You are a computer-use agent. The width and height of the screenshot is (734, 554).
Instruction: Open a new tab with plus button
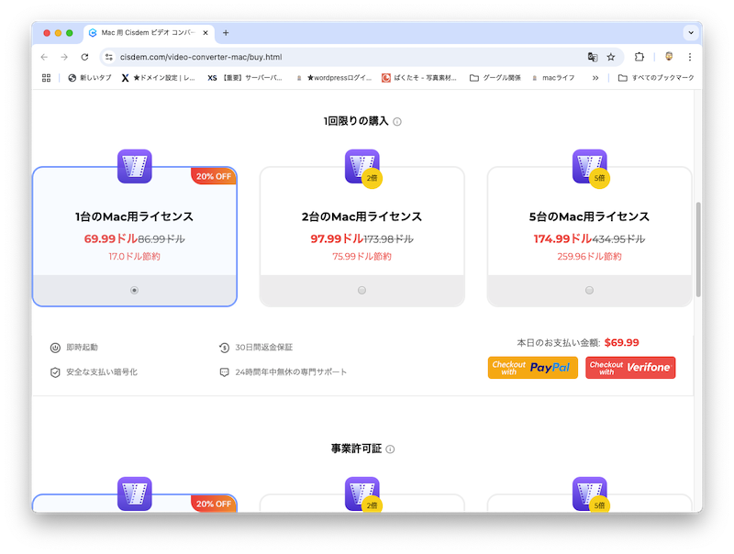tap(226, 33)
